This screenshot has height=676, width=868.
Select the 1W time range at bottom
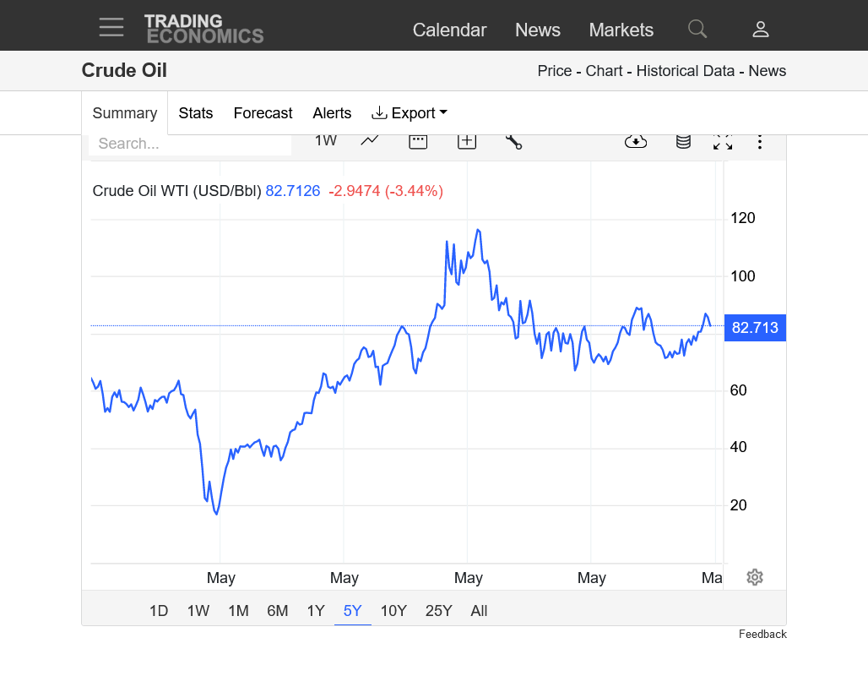198,611
